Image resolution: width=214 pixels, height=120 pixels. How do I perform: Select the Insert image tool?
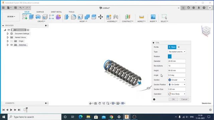tap(153, 17)
